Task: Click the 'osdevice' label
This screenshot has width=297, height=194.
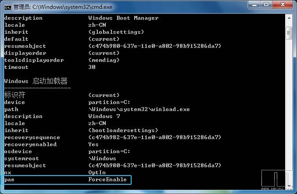Action: click(x=18, y=151)
